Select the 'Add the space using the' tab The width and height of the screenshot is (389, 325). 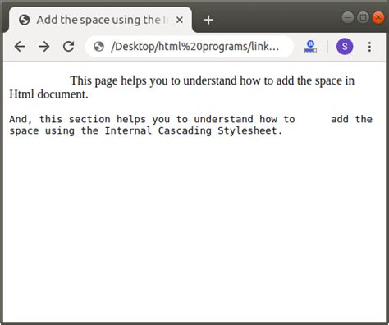pos(101,20)
